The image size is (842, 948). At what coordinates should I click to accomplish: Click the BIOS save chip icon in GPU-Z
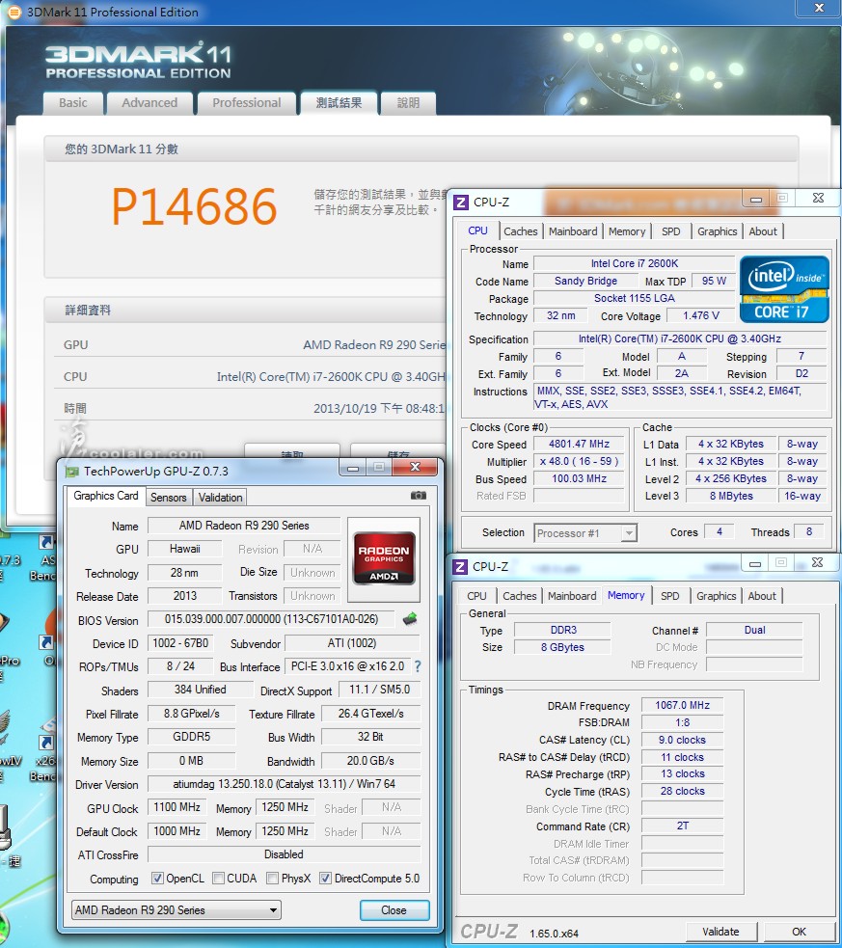click(410, 618)
